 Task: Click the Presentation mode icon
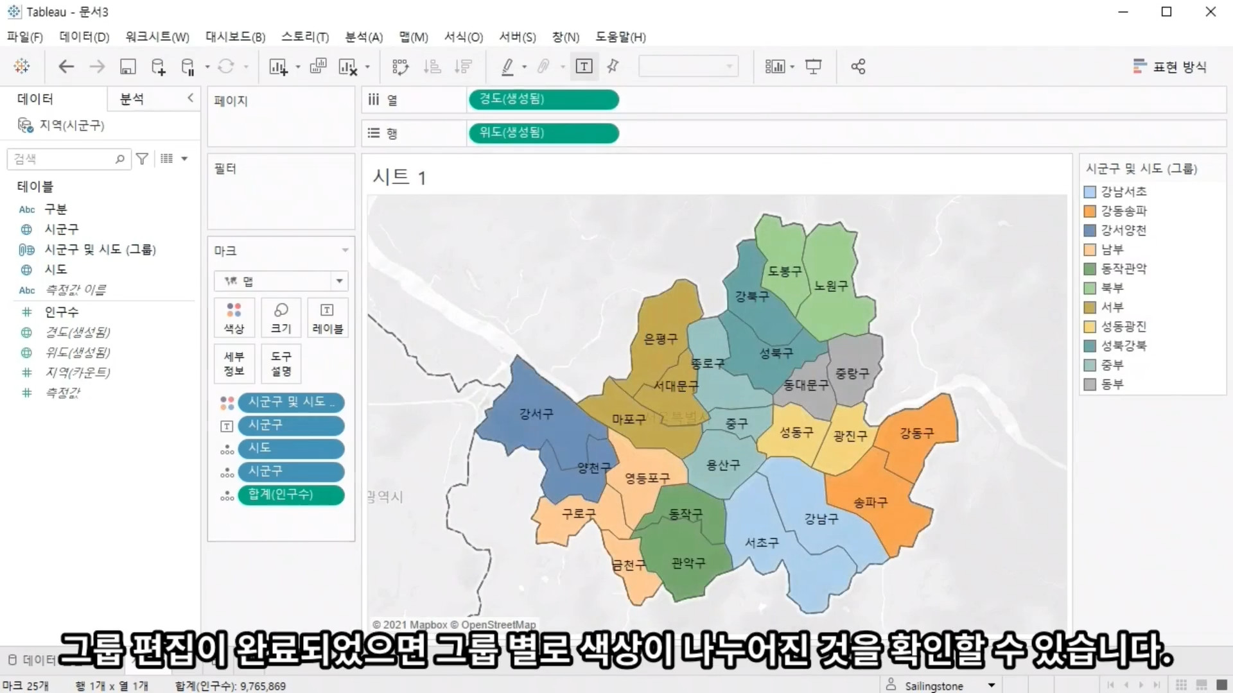814,67
